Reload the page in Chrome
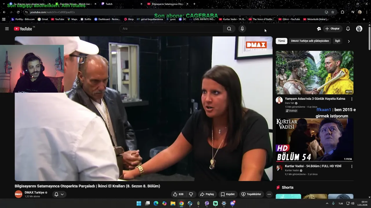The image size is (371, 208). point(18,12)
